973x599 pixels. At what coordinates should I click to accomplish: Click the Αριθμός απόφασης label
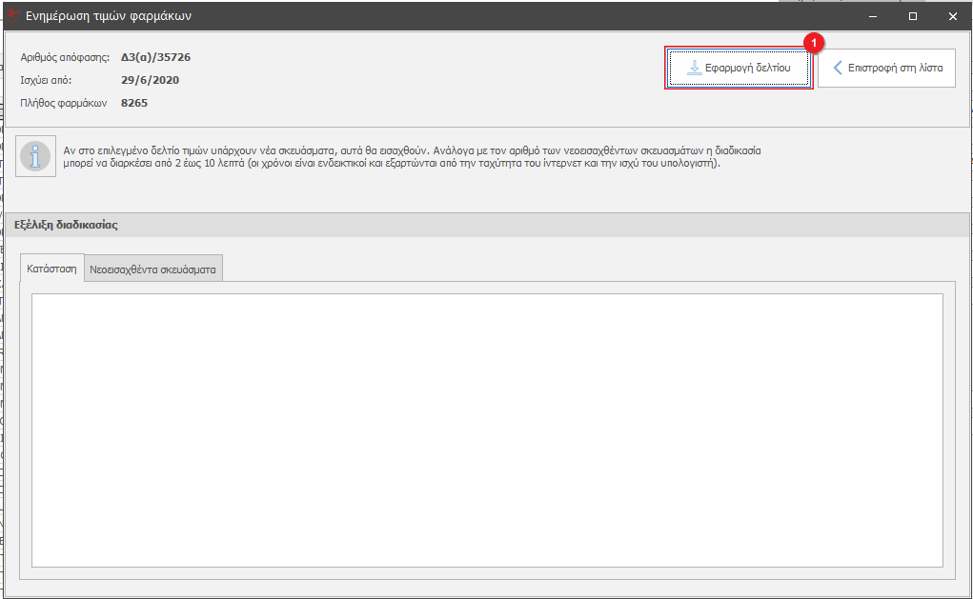point(66,57)
